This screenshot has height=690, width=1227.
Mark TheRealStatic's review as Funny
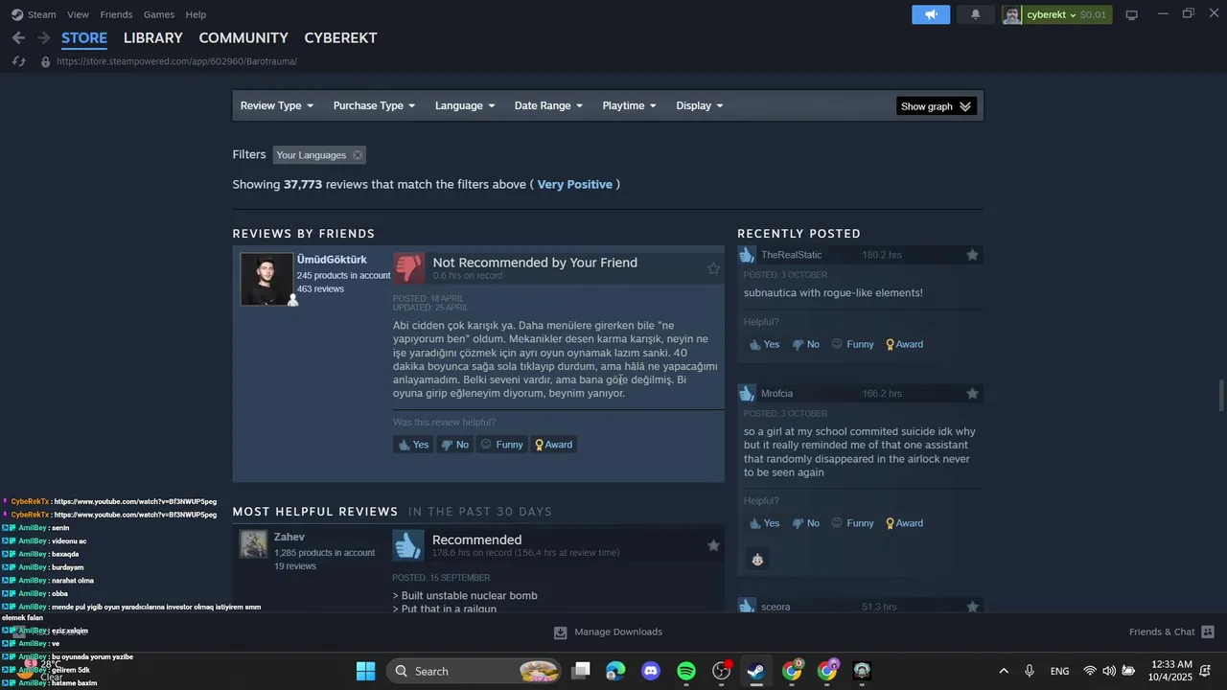(853, 344)
